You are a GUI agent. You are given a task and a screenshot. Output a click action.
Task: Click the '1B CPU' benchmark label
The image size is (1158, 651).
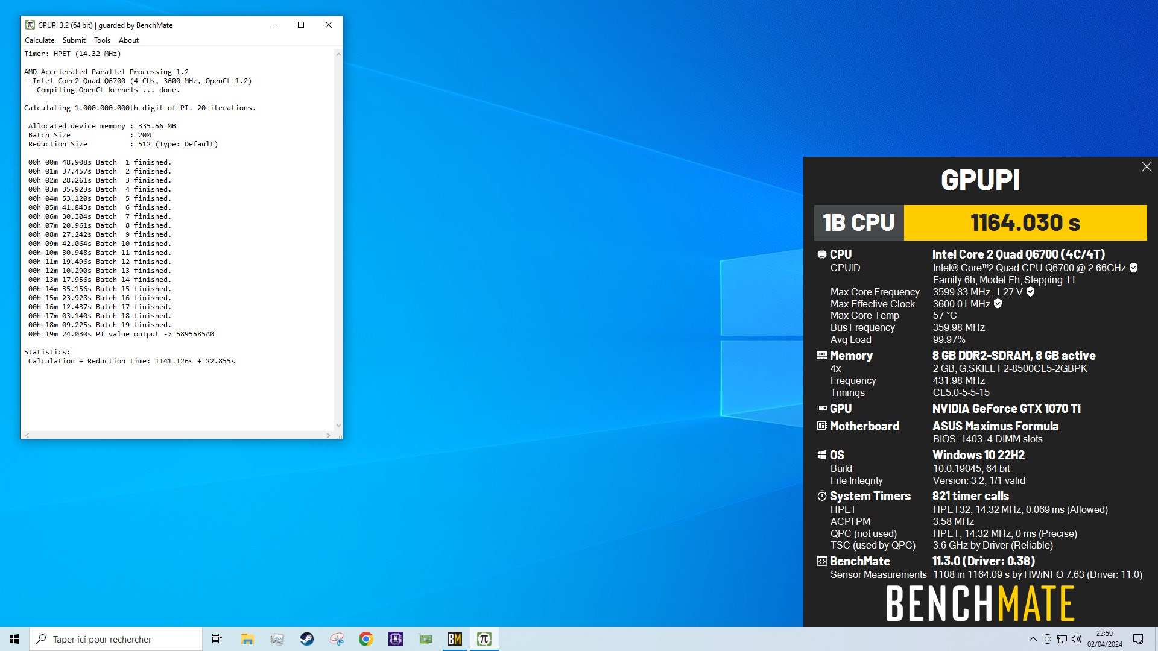coord(859,223)
